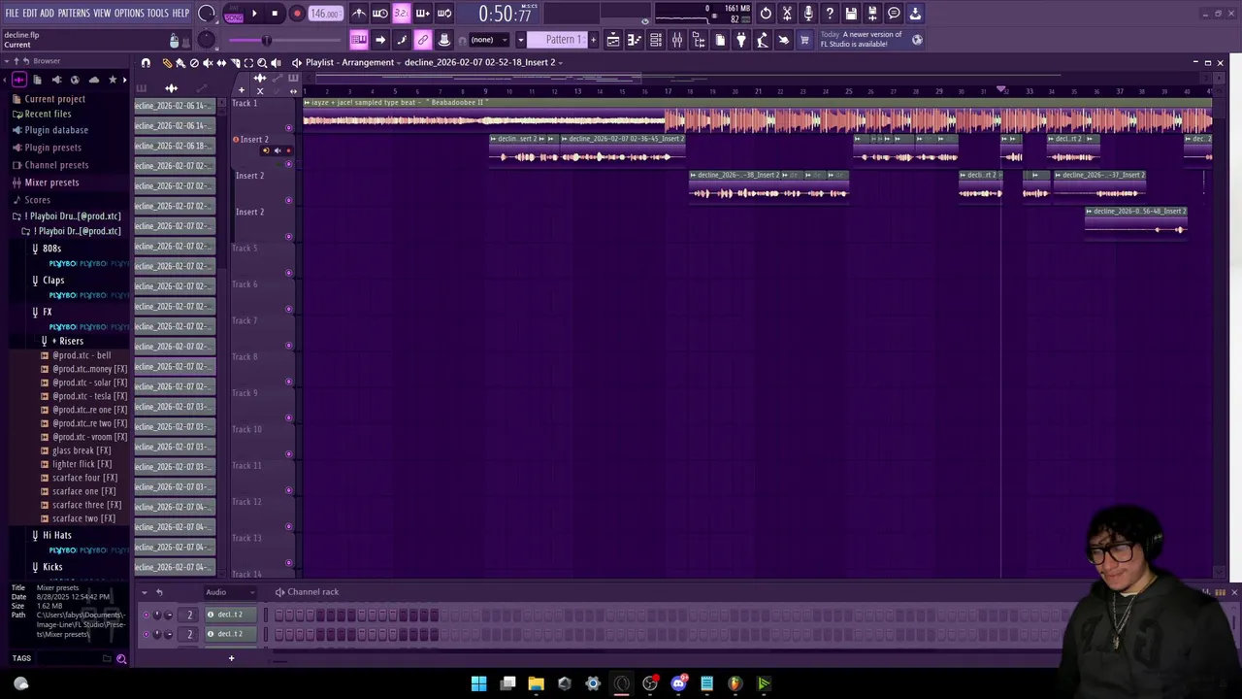The height and width of the screenshot is (699, 1242).
Task: Toggle the metronome icon
Action: click(359, 14)
